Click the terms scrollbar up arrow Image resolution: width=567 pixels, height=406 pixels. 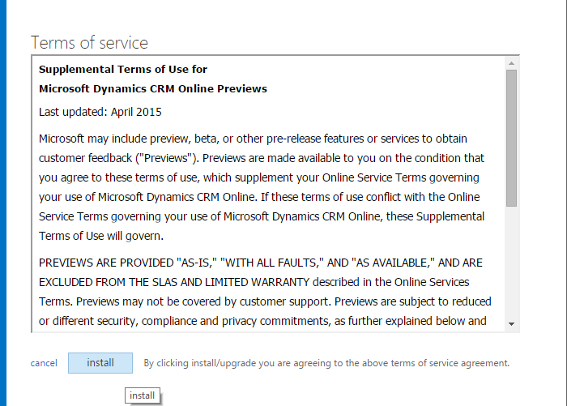[511, 63]
